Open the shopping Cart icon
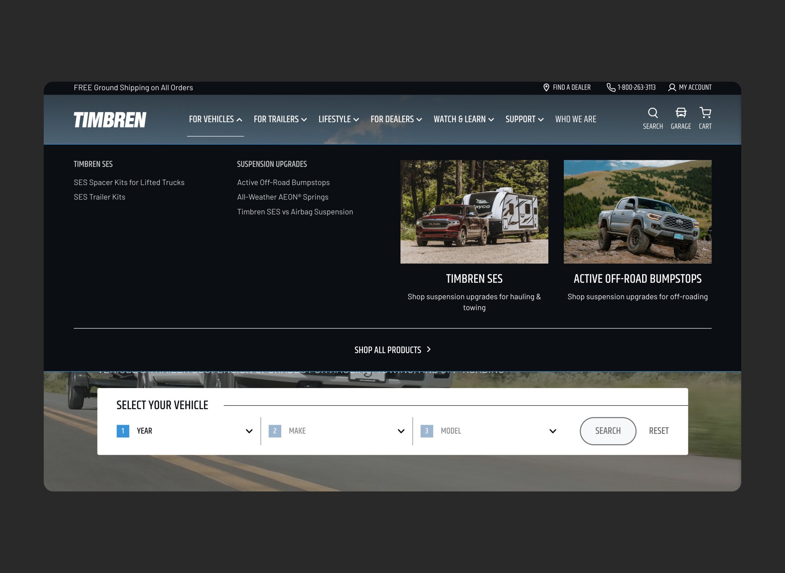 705,113
